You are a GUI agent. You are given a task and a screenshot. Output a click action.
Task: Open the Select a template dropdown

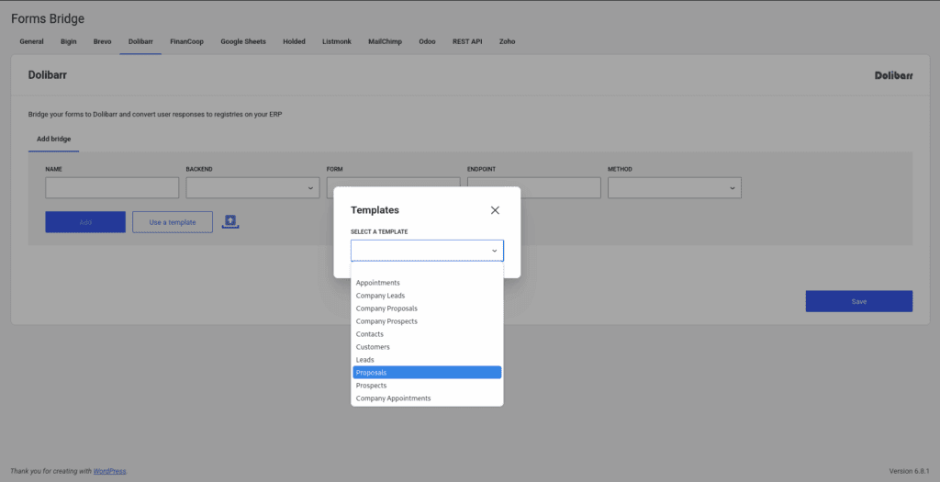pyautogui.click(x=427, y=251)
